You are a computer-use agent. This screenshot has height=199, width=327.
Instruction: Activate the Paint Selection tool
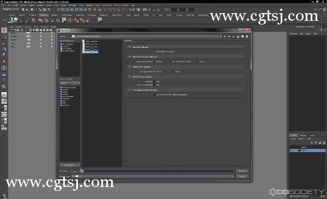[x=4, y=43]
